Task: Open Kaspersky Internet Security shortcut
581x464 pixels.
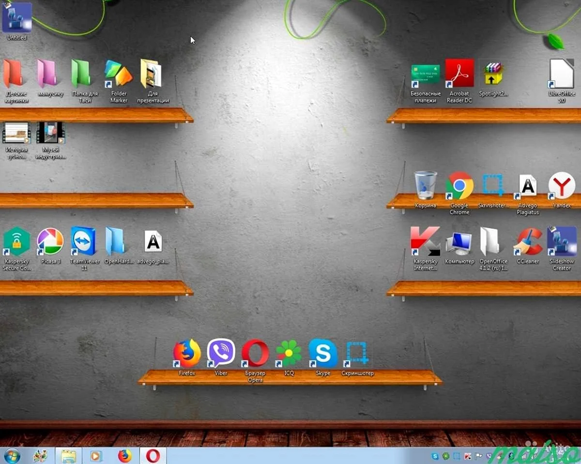Action: pos(425,241)
